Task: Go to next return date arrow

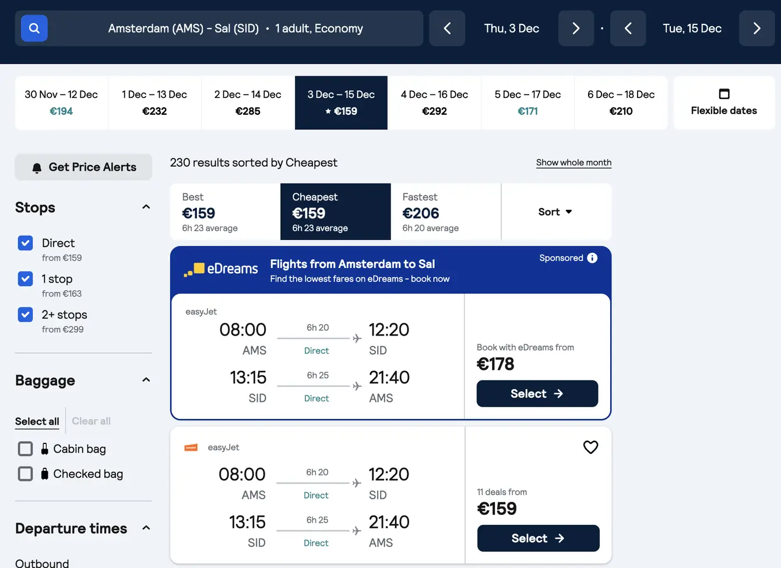Action: click(x=757, y=28)
